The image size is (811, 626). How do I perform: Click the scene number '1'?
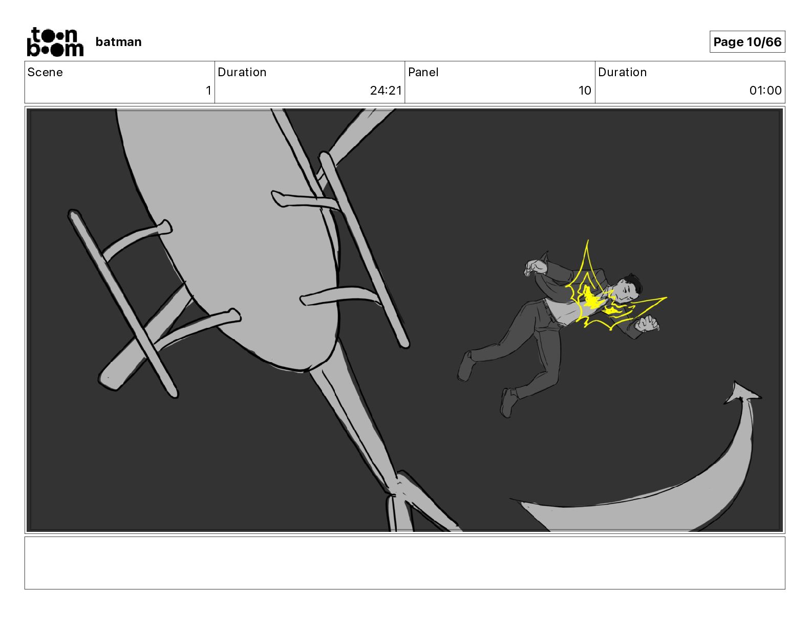pyautogui.click(x=208, y=91)
